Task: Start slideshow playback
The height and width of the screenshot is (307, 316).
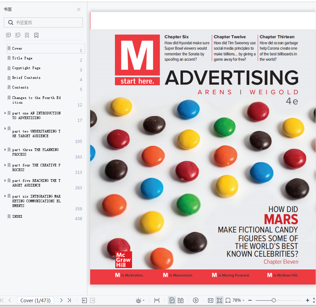Action: click(x=195, y=300)
